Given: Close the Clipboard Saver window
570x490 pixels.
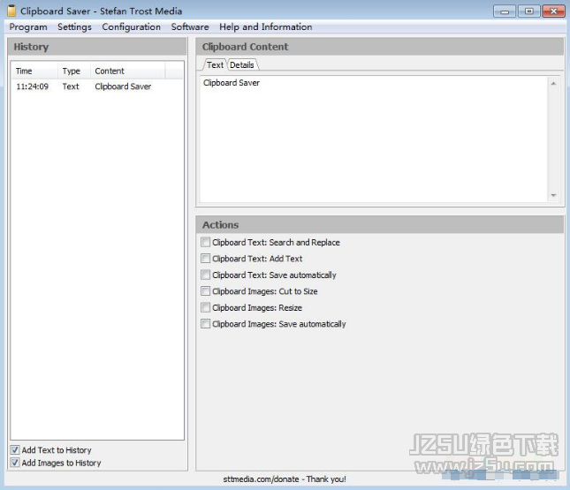Looking at the screenshot, I should (x=553, y=11).
